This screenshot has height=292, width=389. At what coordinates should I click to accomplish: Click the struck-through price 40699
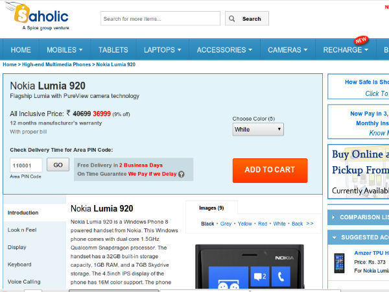pos(82,114)
